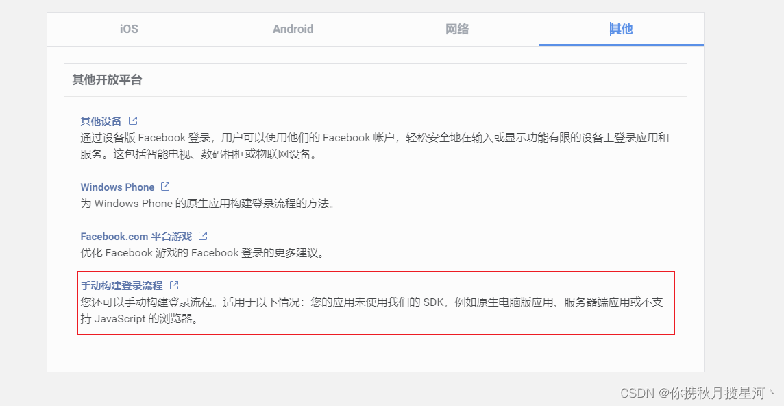Click the text 优化 Facebook 游戏的 Facebook 登录的更多建议
This screenshot has width=784, height=406.
click(x=202, y=253)
